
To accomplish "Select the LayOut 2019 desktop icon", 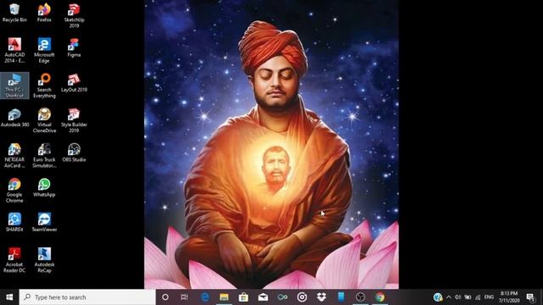I will tap(74, 83).
